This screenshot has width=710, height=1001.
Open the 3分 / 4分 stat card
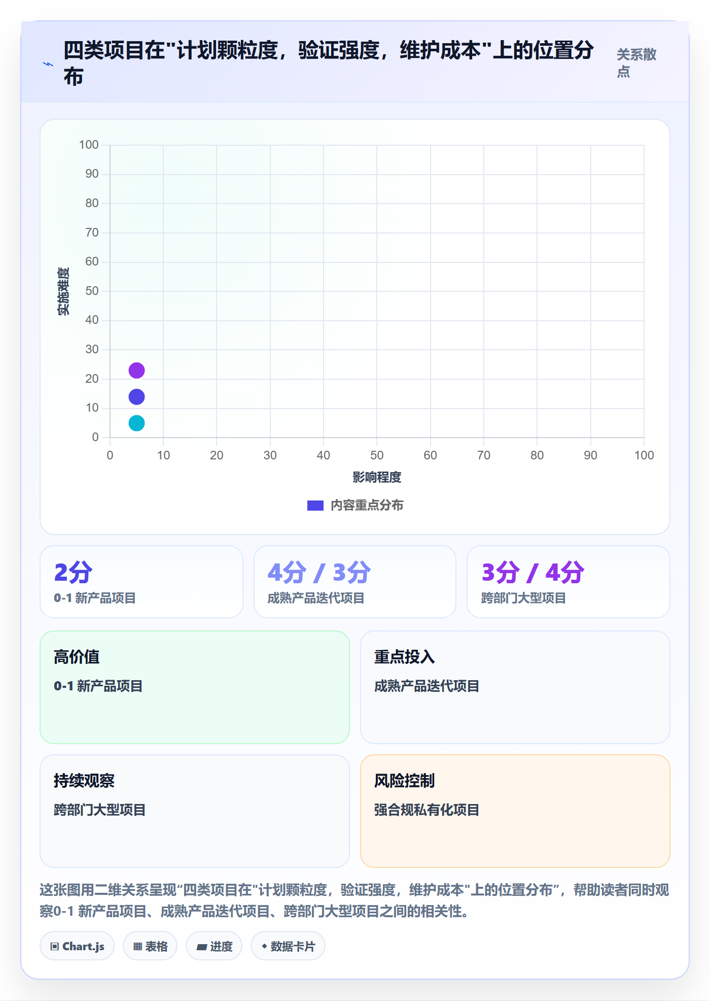[569, 582]
